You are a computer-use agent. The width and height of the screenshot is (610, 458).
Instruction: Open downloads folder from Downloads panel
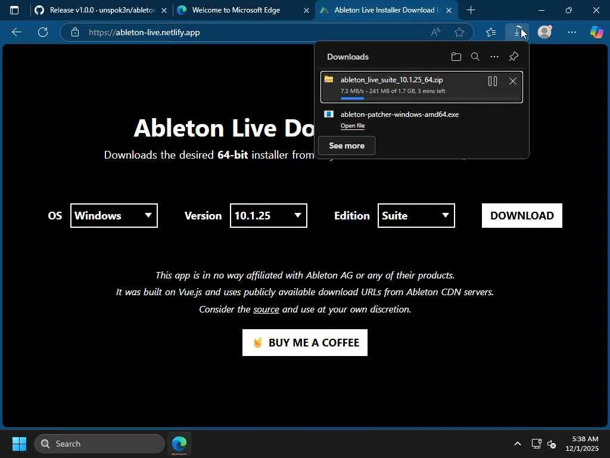coord(456,57)
